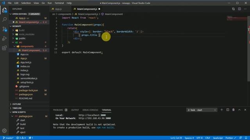This screenshot has height=140, width=250.
Task: Run the eject npm script
Action: 23,132
